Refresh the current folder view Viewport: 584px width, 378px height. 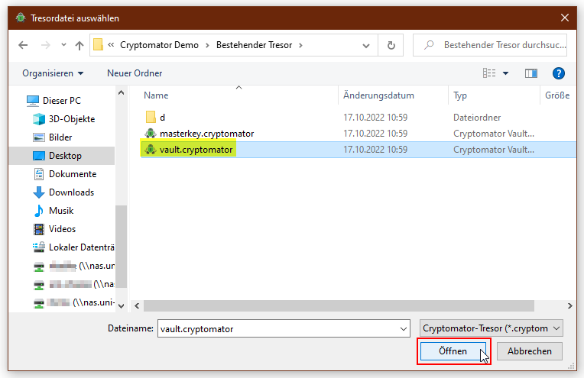[391, 45]
